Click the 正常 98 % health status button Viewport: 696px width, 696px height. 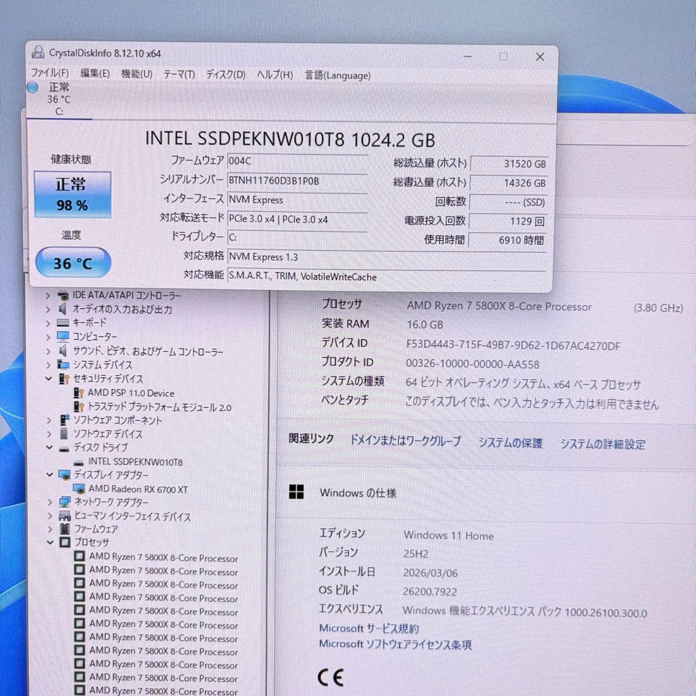click(x=72, y=195)
